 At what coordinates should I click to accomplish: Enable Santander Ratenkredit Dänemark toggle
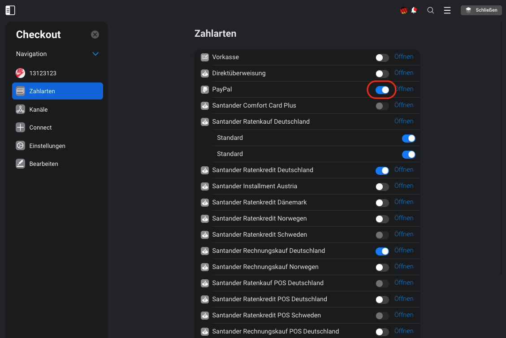tap(382, 203)
